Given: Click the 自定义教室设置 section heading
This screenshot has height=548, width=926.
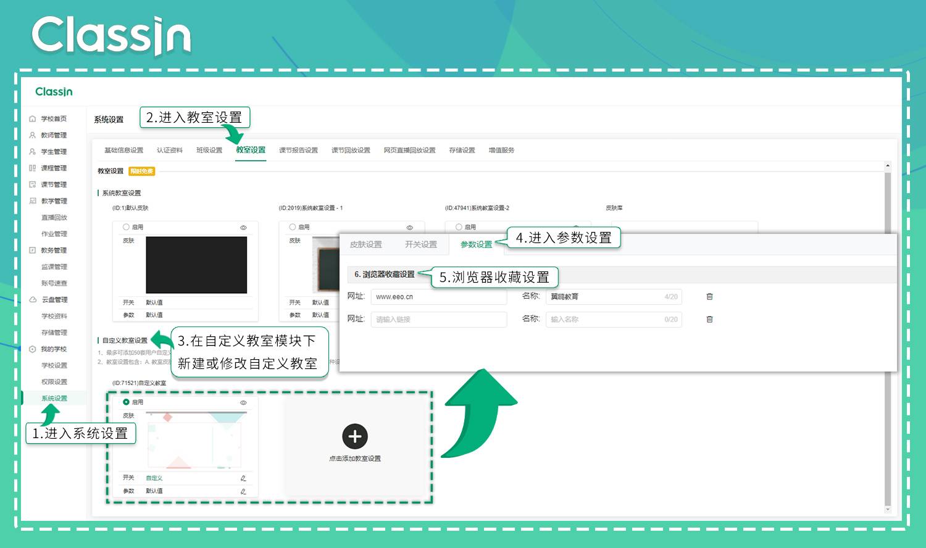Looking at the screenshot, I should 125,341.
